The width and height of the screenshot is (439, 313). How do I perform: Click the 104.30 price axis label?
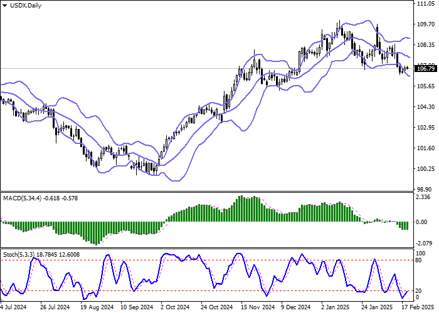[x=425, y=107]
